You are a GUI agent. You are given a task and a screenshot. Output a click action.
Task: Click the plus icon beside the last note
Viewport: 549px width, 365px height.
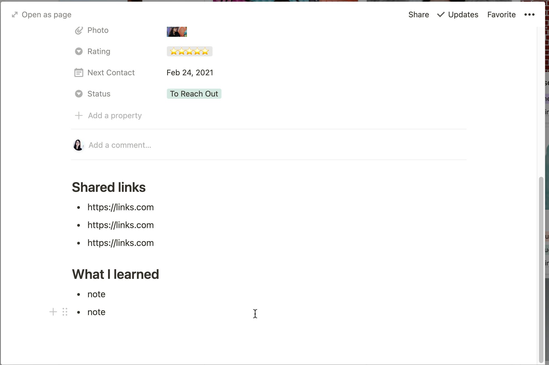click(x=53, y=312)
